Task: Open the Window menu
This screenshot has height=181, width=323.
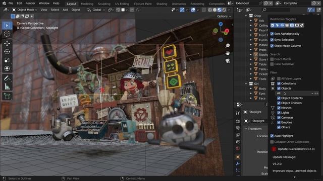Action: tap(44, 4)
